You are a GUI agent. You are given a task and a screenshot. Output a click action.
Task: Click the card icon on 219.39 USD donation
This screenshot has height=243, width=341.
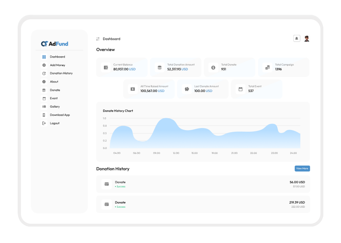(x=107, y=204)
